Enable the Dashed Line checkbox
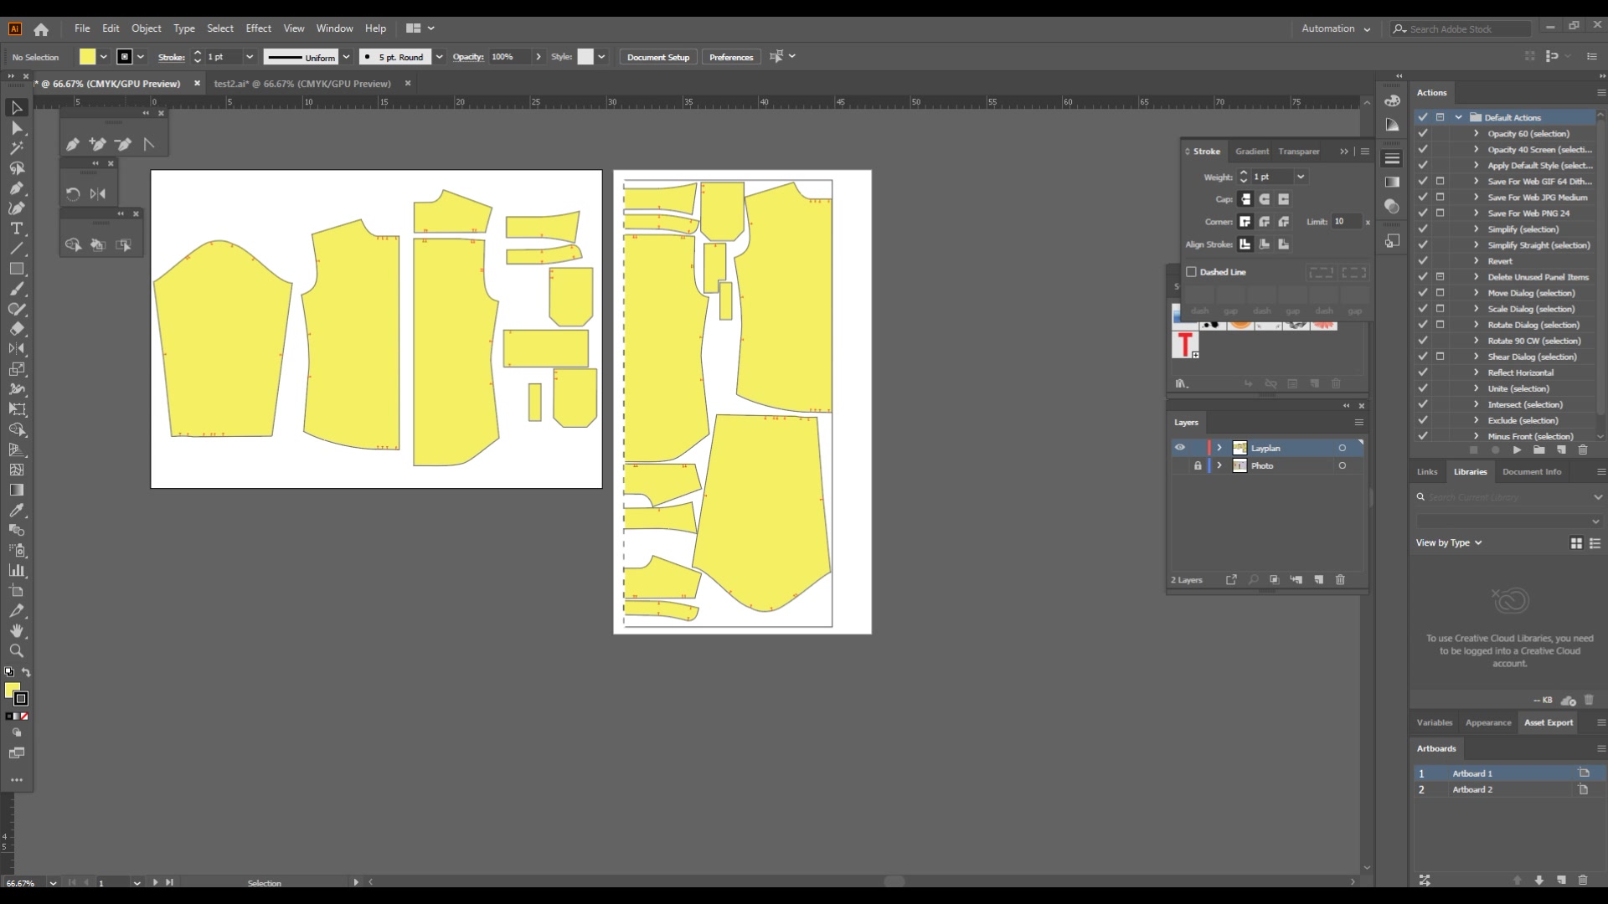 click(1192, 271)
